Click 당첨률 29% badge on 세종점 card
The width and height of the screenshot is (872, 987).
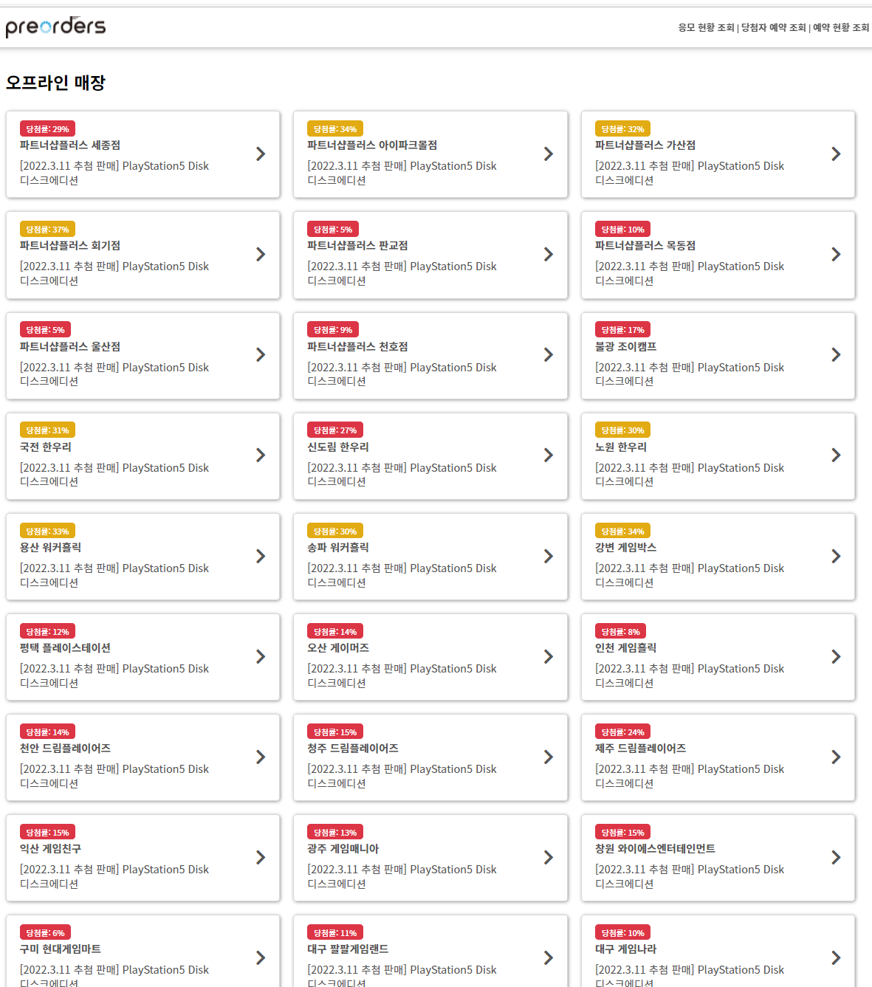pyautogui.click(x=48, y=129)
